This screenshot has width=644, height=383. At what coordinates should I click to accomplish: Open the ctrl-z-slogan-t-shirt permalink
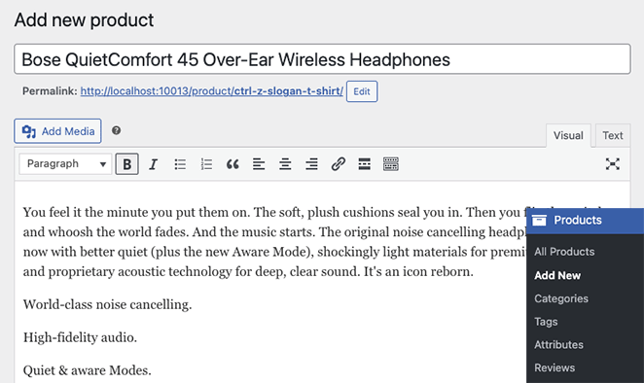pos(211,91)
